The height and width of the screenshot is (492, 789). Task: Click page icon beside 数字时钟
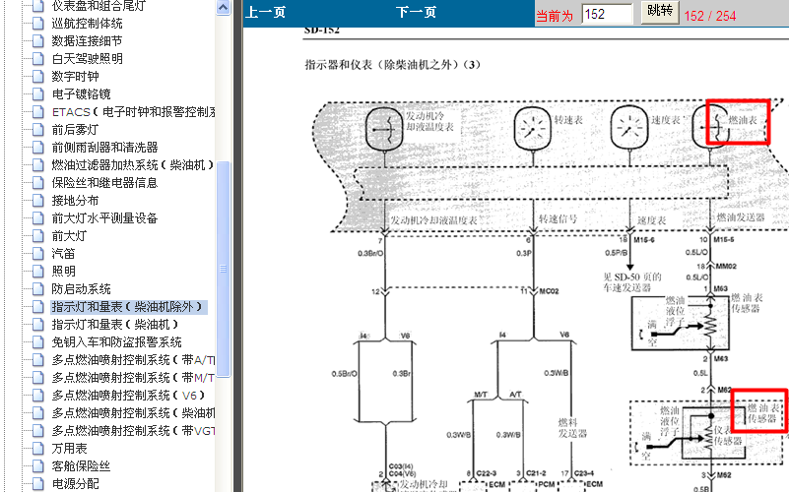click(x=38, y=77)
